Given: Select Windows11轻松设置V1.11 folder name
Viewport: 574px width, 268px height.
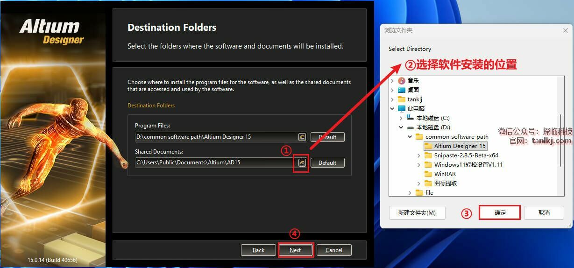Looking at the screenshot, I should click(x=468, y=164).
